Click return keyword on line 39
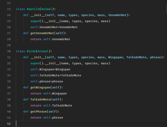 pyautogui.click(x=36, y=106)
